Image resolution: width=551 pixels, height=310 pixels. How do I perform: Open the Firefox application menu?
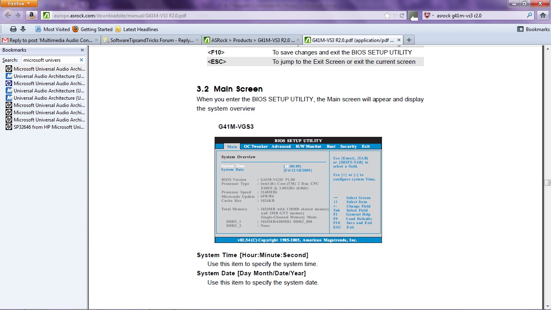[x=19, y=4]
